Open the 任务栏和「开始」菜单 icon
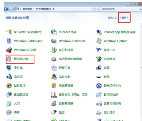The width and height of the screenshot is (142, 121). tap(54, 94)
